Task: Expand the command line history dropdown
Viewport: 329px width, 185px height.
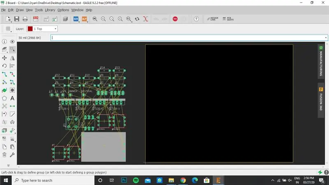Action: coord(326,38)
